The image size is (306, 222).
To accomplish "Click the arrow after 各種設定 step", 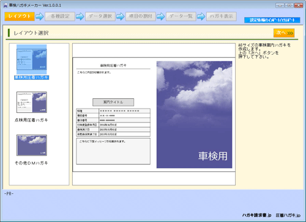I will click(80, 16).
